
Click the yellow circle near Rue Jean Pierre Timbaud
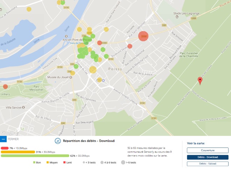tap(106, 29)
